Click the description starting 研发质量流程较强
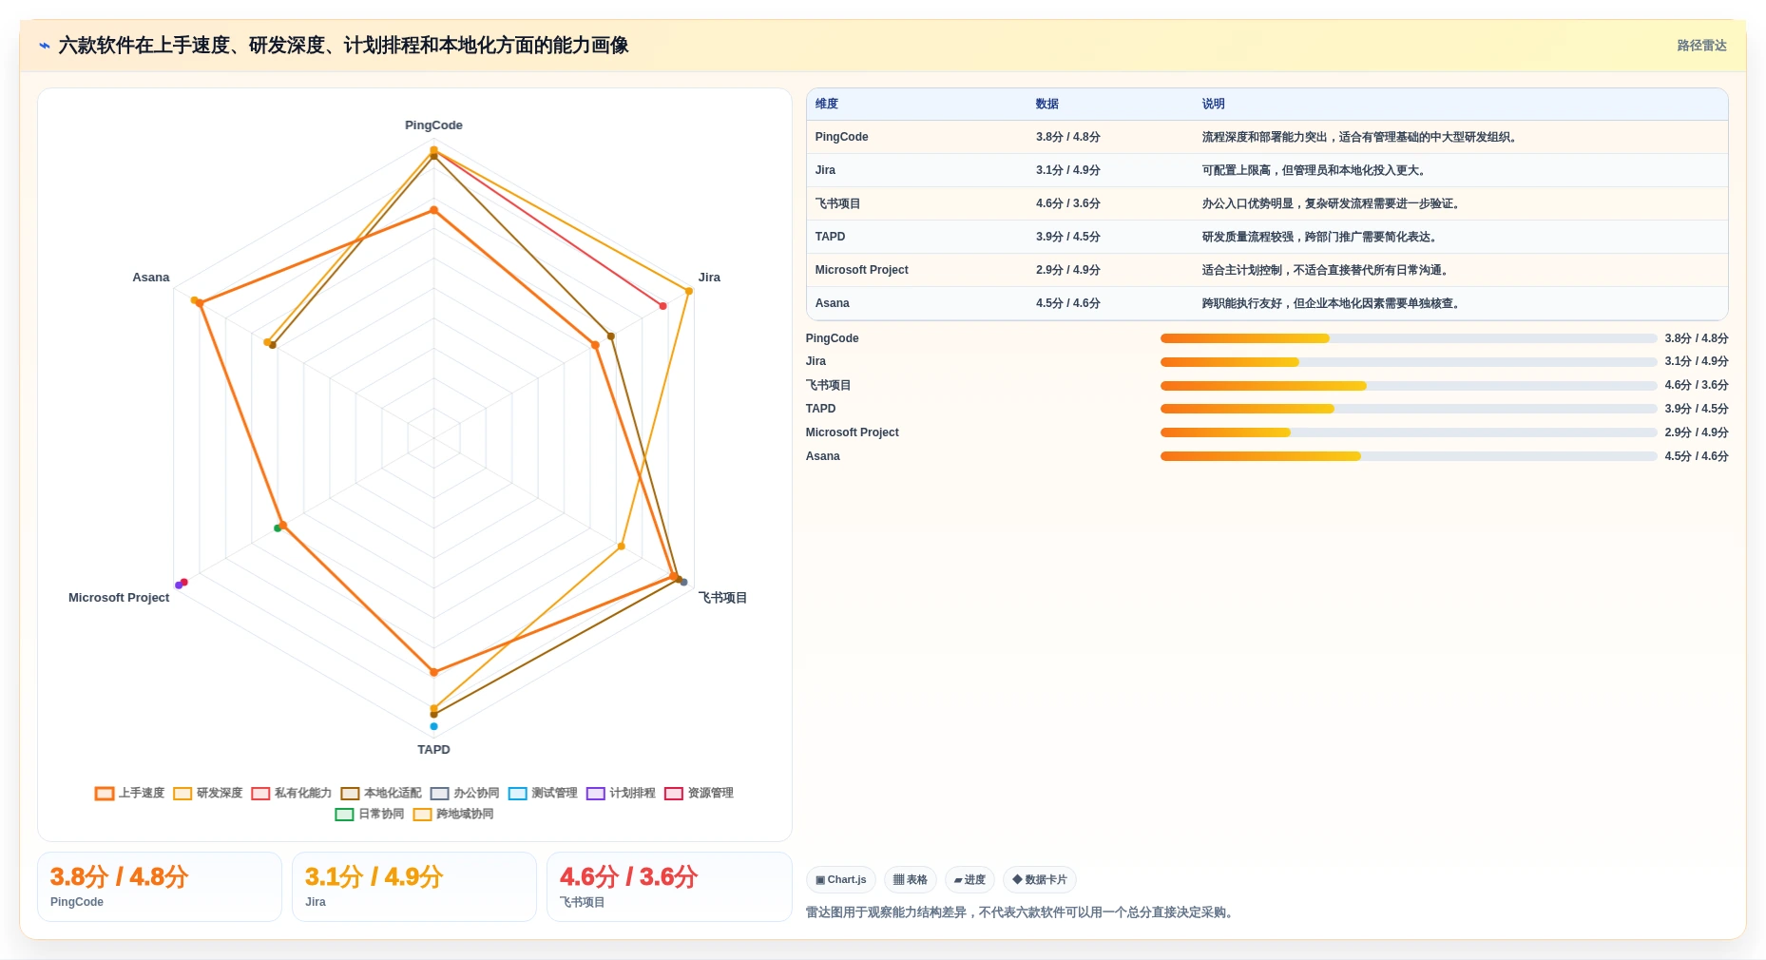 (1321, 237)
